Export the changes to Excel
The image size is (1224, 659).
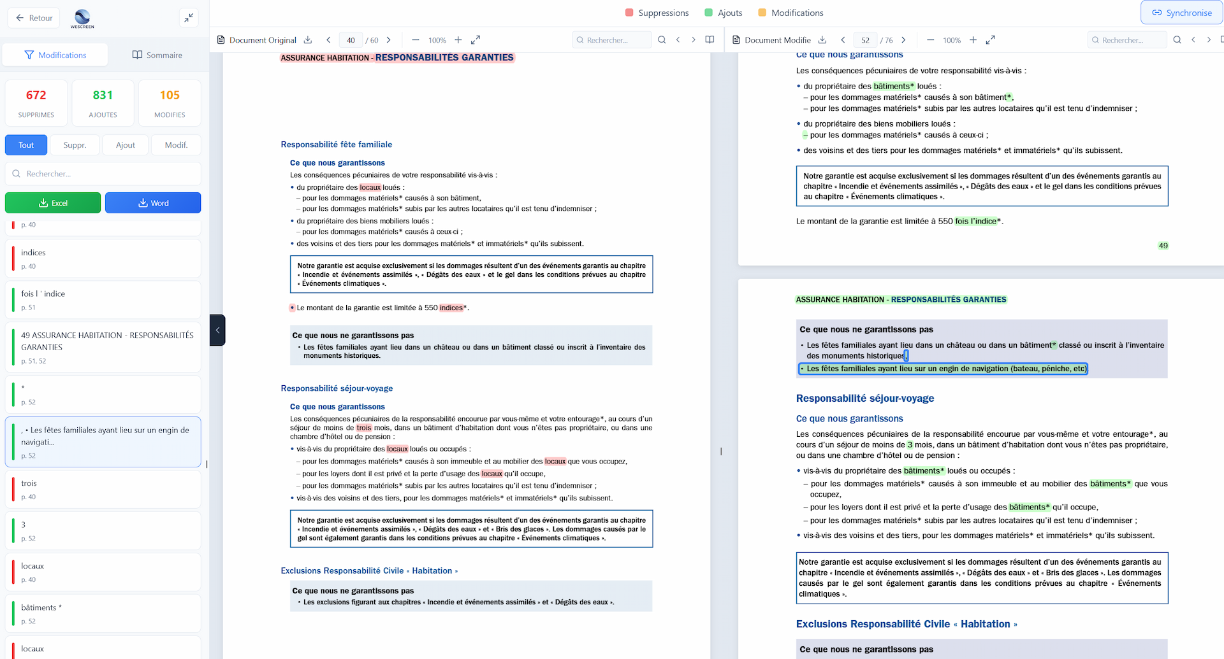point(52,202)
